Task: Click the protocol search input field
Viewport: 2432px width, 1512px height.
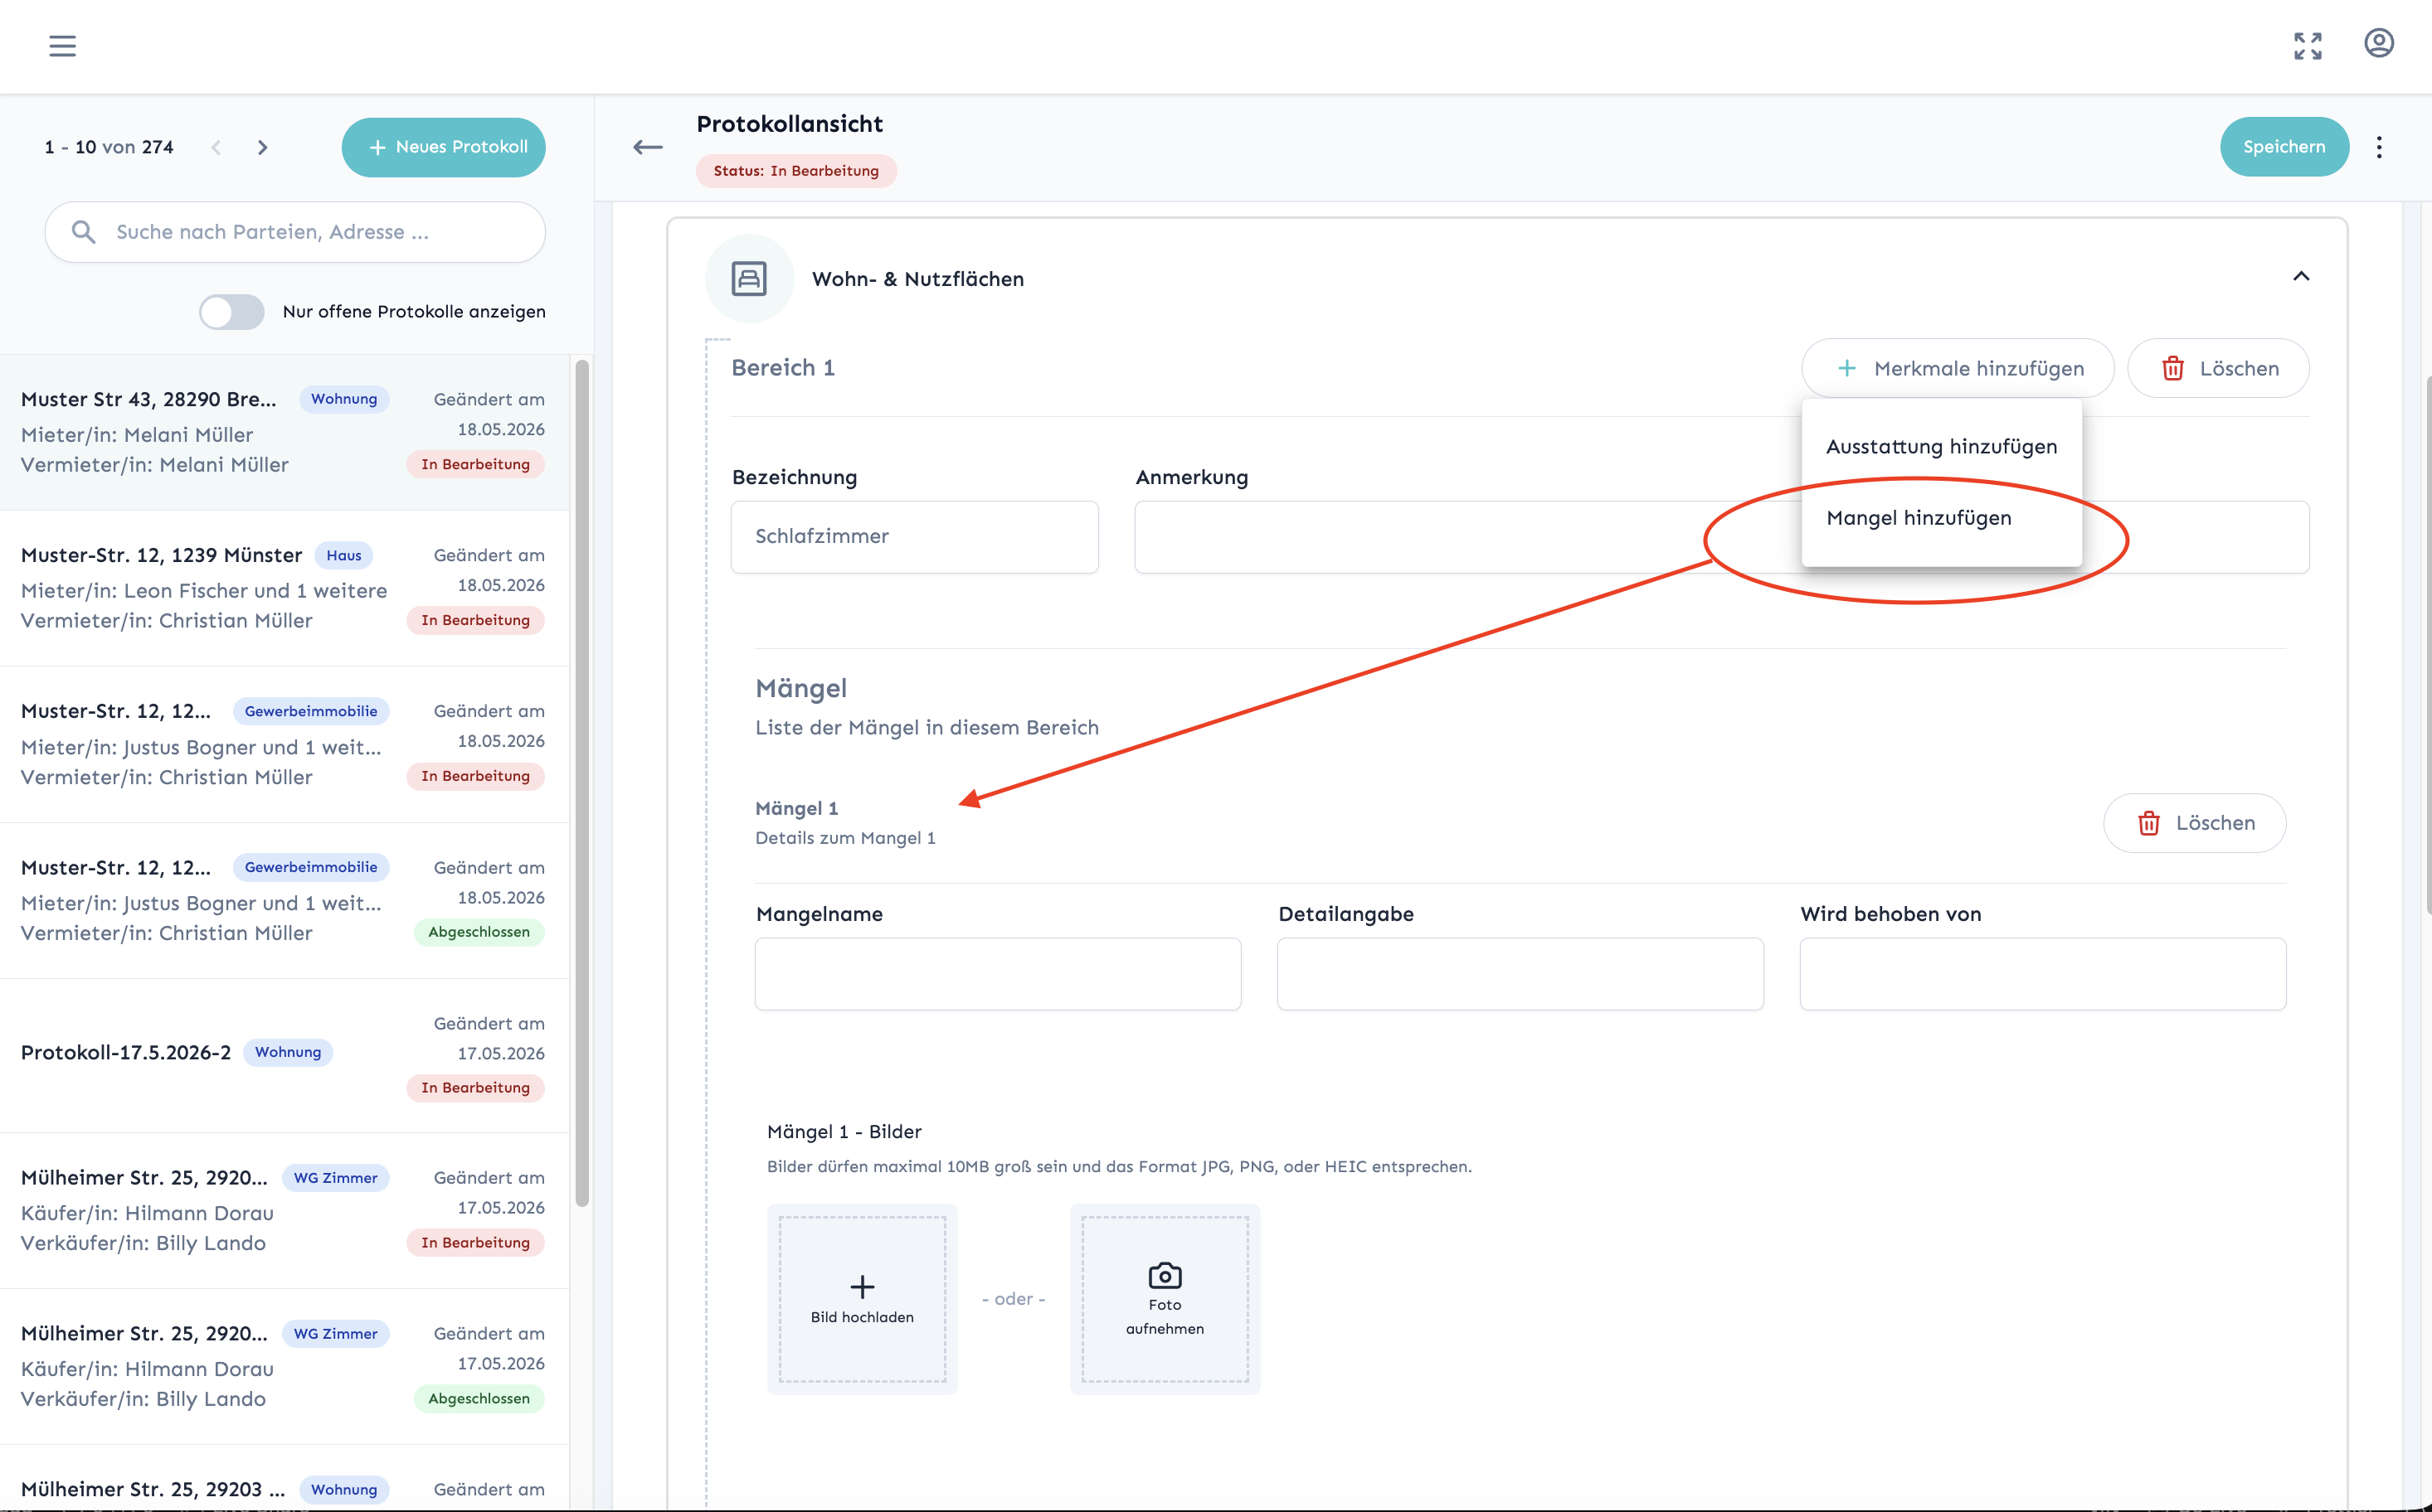Action: click(x=295, y=232)
